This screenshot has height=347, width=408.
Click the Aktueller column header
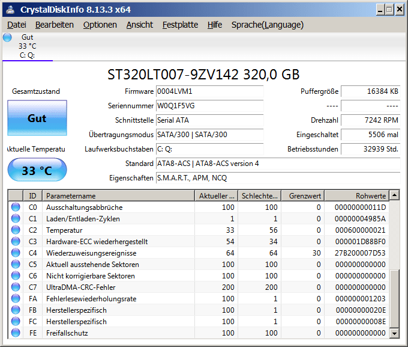pyautogui.click(x=216, y=195)
